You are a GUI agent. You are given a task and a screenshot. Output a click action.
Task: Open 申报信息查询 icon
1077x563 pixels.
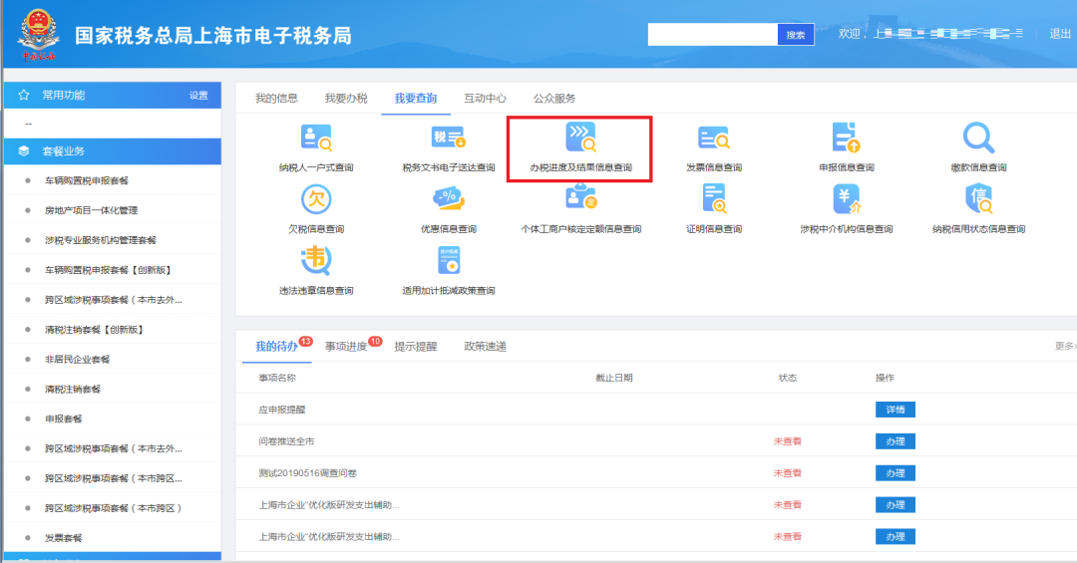[847, 138]
